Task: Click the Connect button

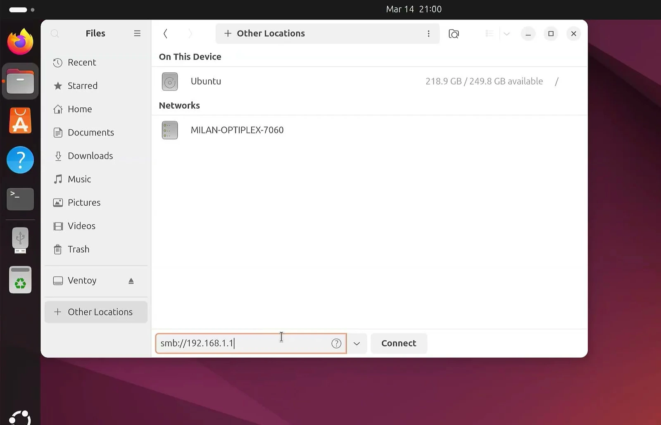Action: click(399, 343)
